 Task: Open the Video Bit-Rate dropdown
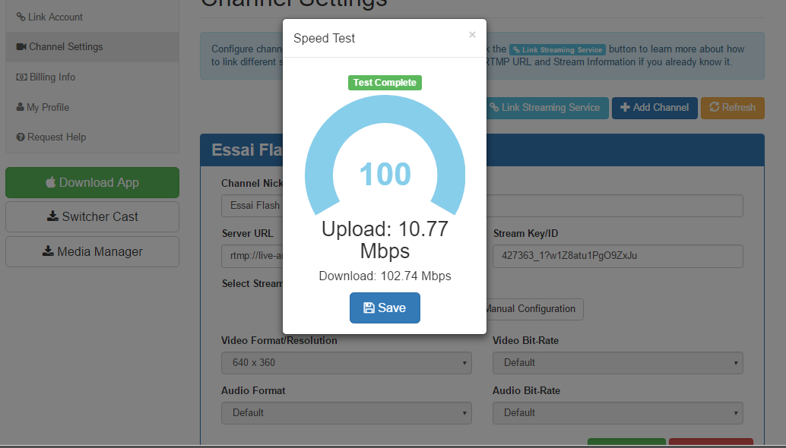click(617, 363)
